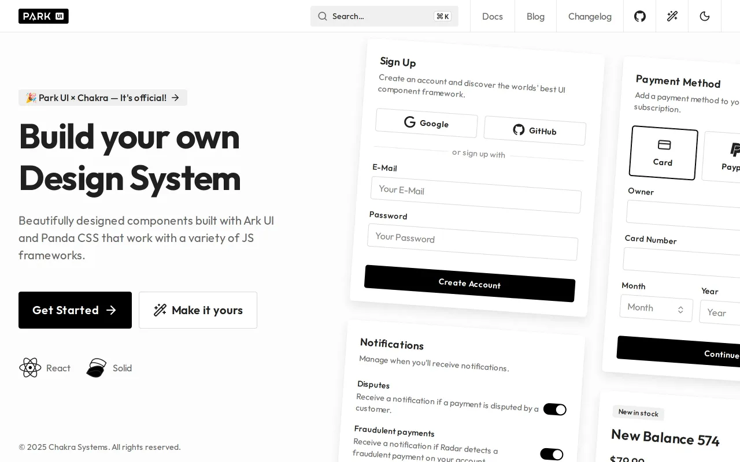
Task: Open the theme customizer wand icon
Action: click(x=672, y=16)
